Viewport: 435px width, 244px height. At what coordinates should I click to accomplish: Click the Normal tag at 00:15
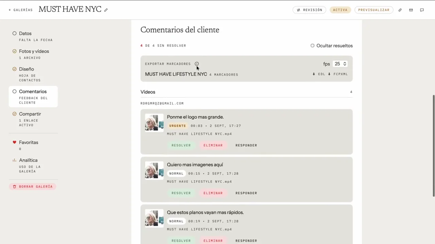[176, 174]
